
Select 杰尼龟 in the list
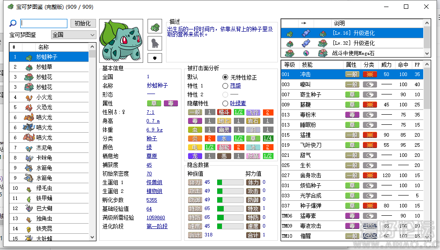pyautogui.click(x=49, y=148)
